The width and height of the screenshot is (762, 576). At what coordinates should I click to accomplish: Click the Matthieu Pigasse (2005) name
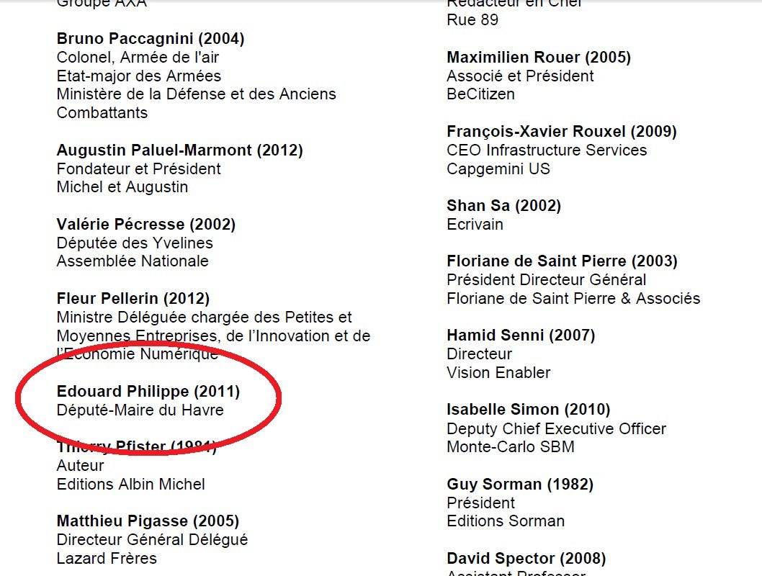tap(148, 521)
